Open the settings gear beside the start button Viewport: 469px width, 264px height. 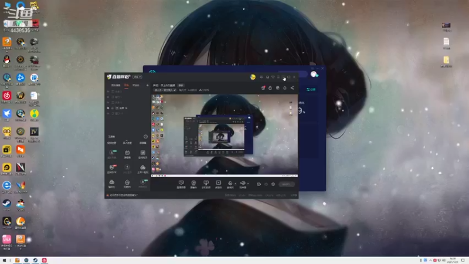coord(273,184)
